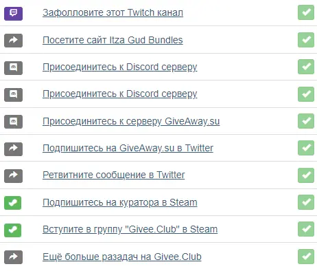Open the Посетите сайт Itza Gud Bundles link
This screenshot has height=271, width=317.
coord(113,40)
